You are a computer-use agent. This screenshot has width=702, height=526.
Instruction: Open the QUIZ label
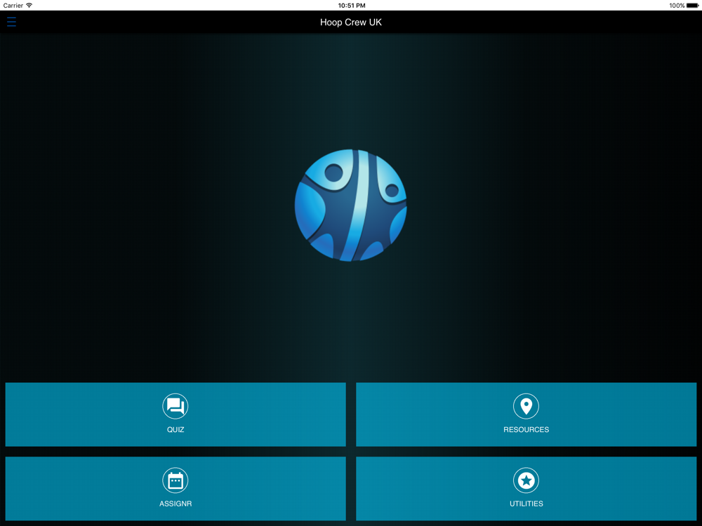click(x=175, y=429)
